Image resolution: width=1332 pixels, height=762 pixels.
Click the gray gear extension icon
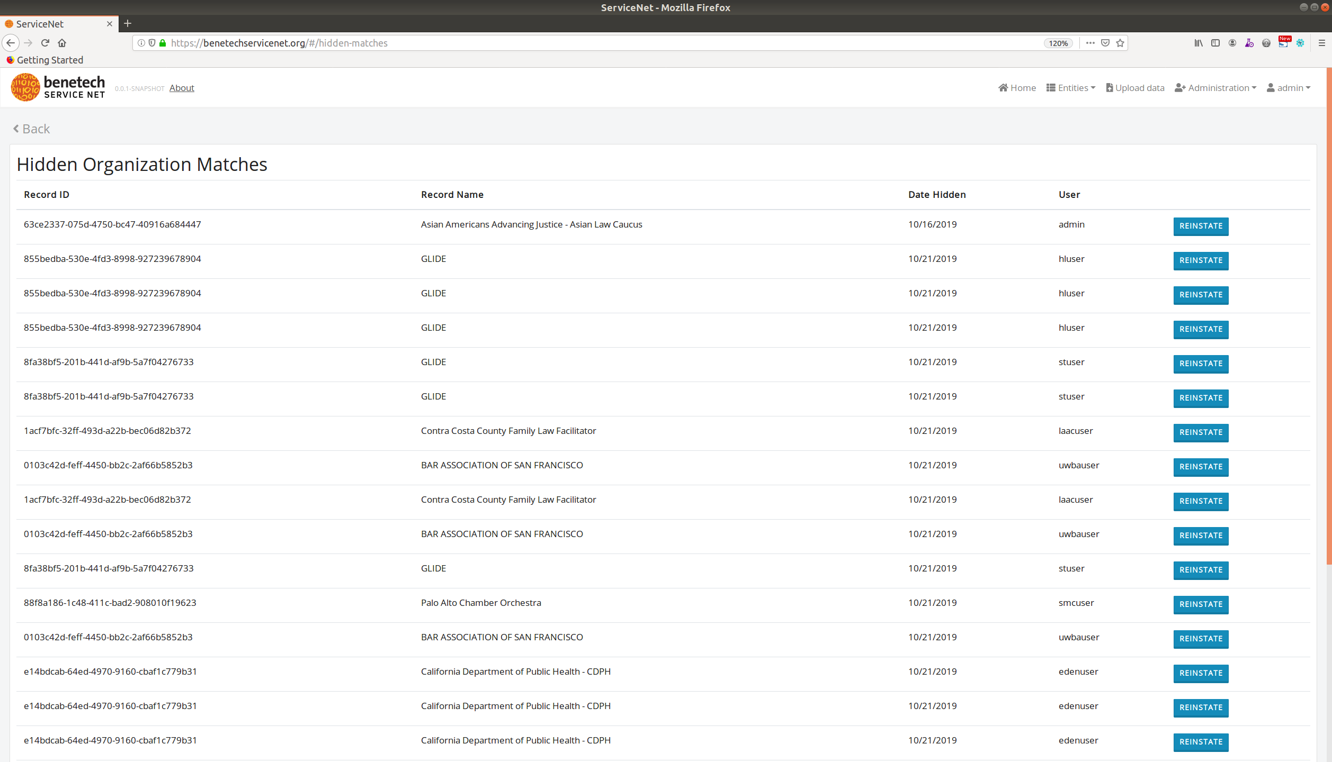pos(1266,43)
